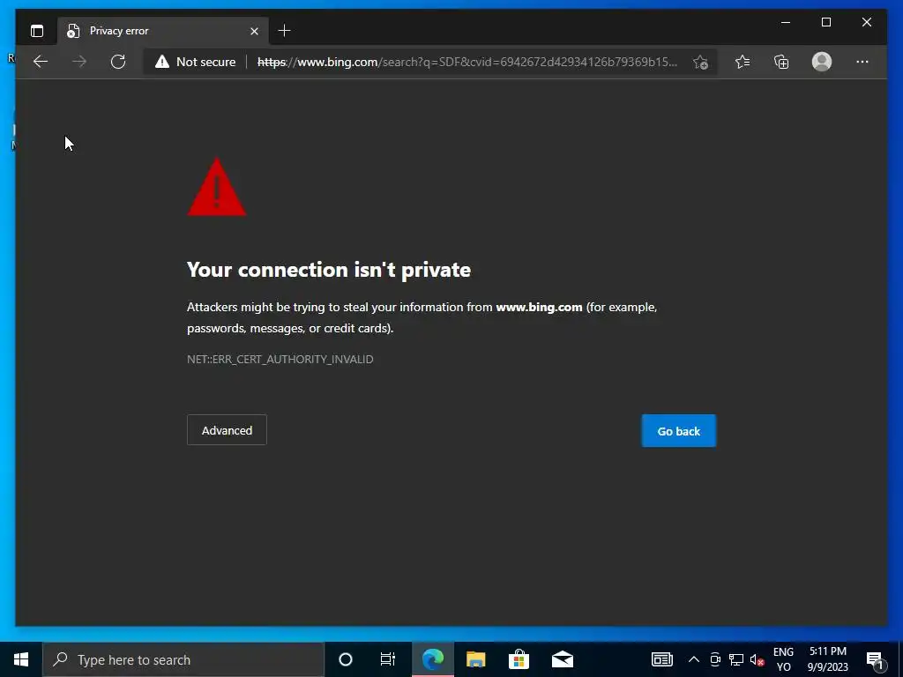
Task: Maximize the Edge window
Action: tap(825, 22)
